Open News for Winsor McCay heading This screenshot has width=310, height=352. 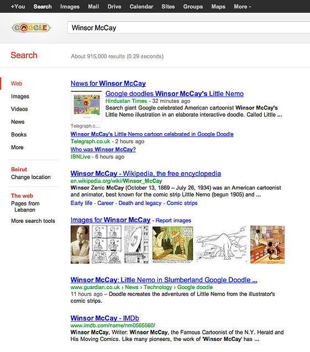point(108,83)
